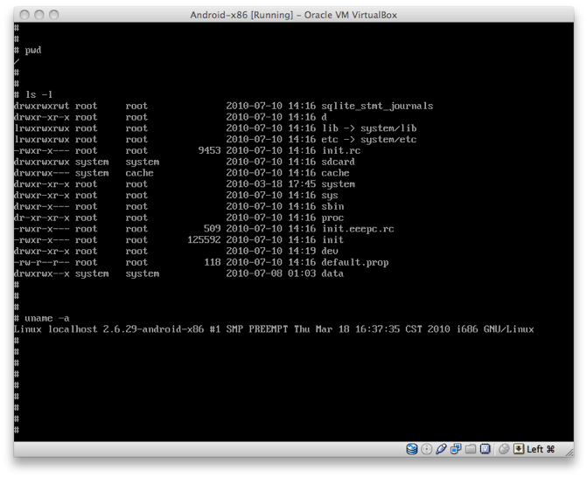Click the date '2010-03-18' in the listing
Screen dimensions: 587x477
(254, 184)
